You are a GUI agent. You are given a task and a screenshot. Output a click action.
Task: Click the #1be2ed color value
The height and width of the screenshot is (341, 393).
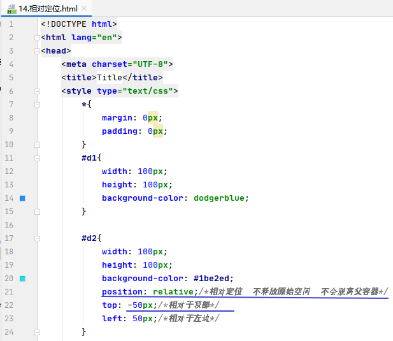point(211,279)
